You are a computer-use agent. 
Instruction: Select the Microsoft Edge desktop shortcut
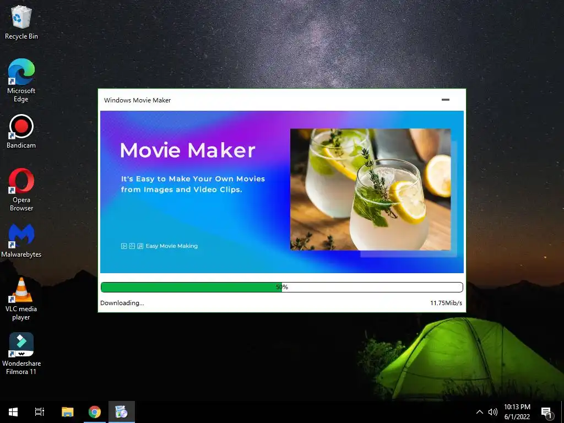21,80
